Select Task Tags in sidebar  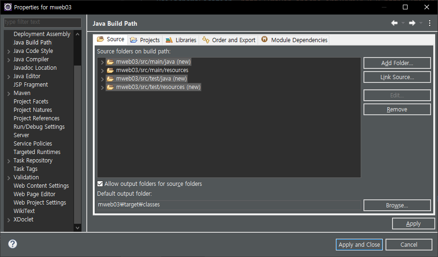(25, 169)
